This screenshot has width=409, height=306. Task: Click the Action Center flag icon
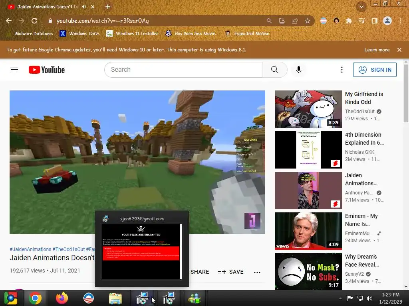pos(350,298)
